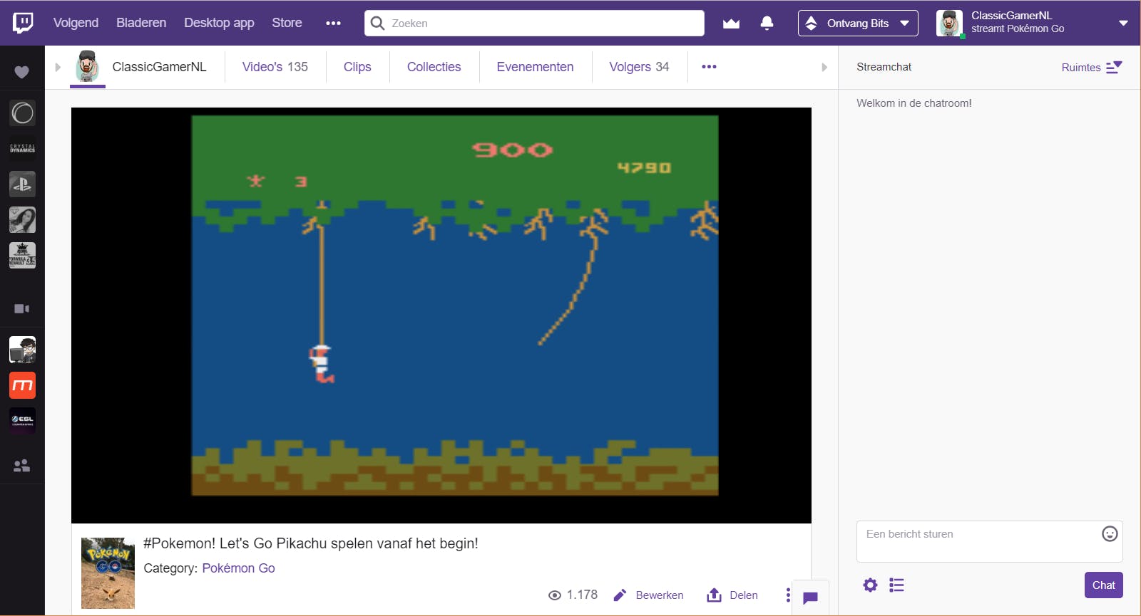This screenshot has width=1141, height=616.
Task: Open the Collecties tab
Action: tap(434, 67)
